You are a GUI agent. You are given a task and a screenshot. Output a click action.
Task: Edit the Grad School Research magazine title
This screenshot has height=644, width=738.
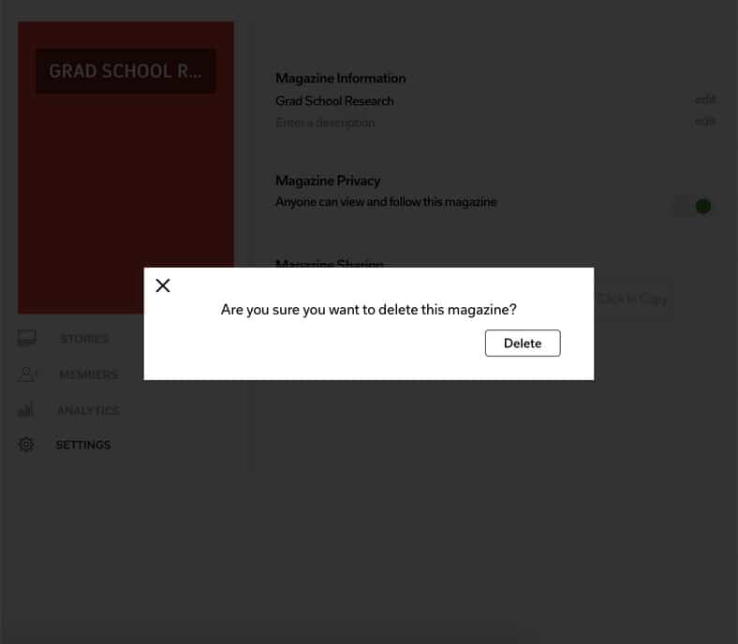point(705,100)
